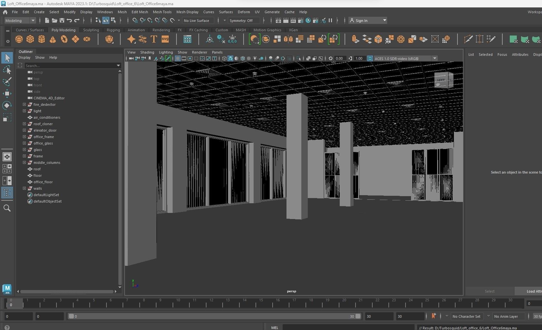Create a polygon cube from shelf
Screen dimensions: 542x330
click(x=30, y=39)
